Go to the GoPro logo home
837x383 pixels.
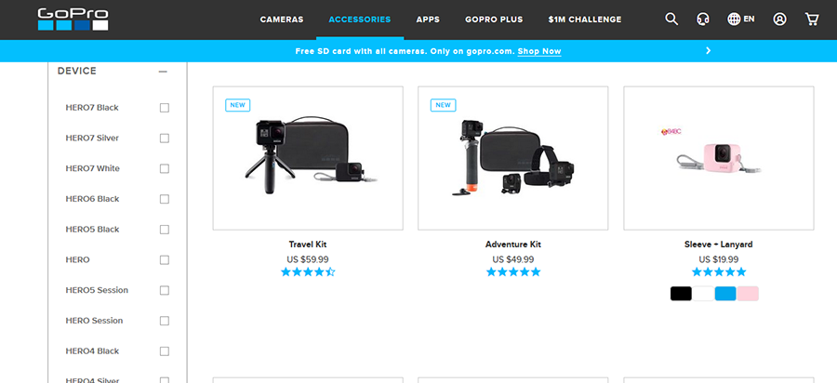[x=73, y=20]
